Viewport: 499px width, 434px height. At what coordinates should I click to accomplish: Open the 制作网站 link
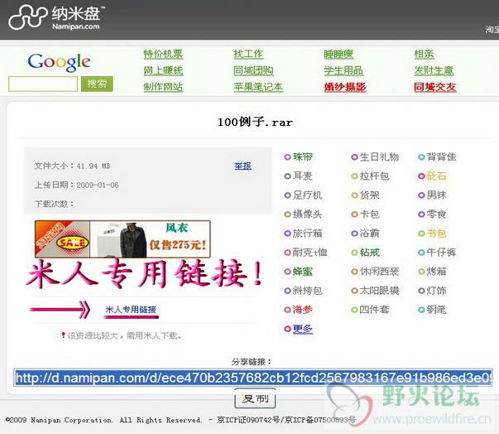[163, 87]
